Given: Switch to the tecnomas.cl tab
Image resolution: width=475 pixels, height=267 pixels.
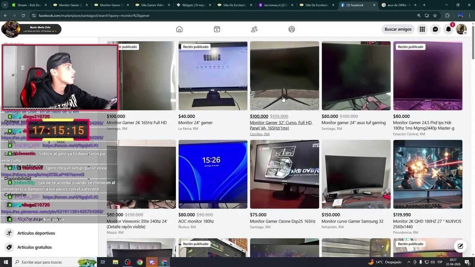Looking at the screenshot, I should [x=276, y=5].
